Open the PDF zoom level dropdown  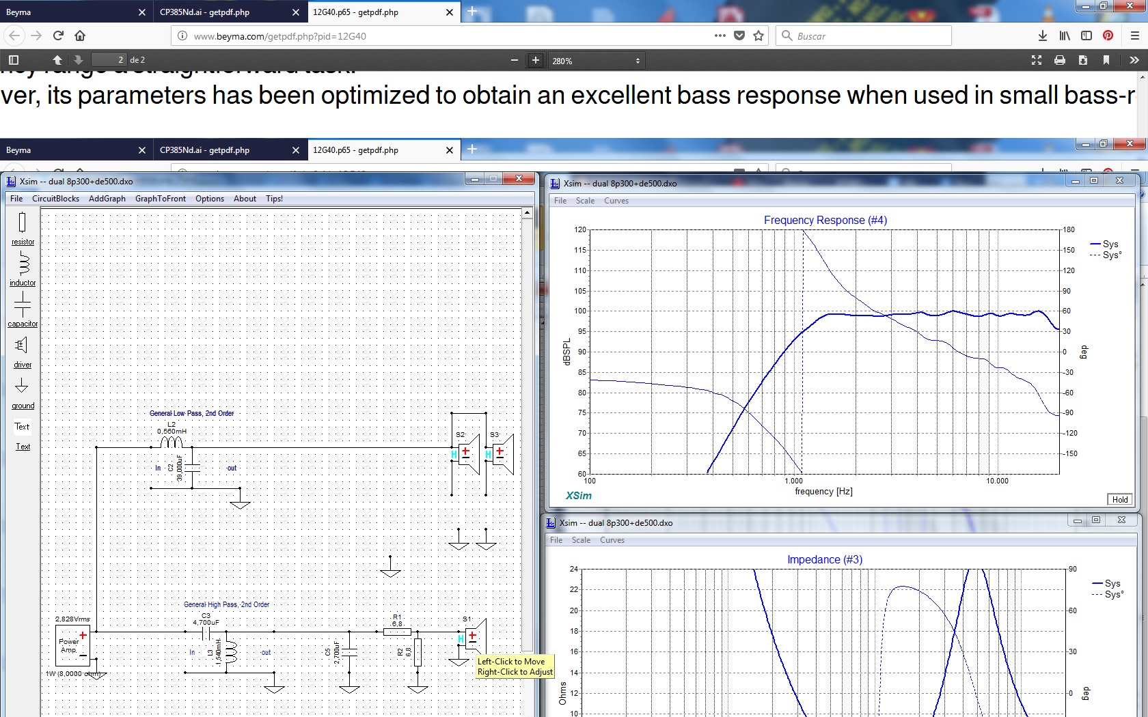tap(596, 61)
